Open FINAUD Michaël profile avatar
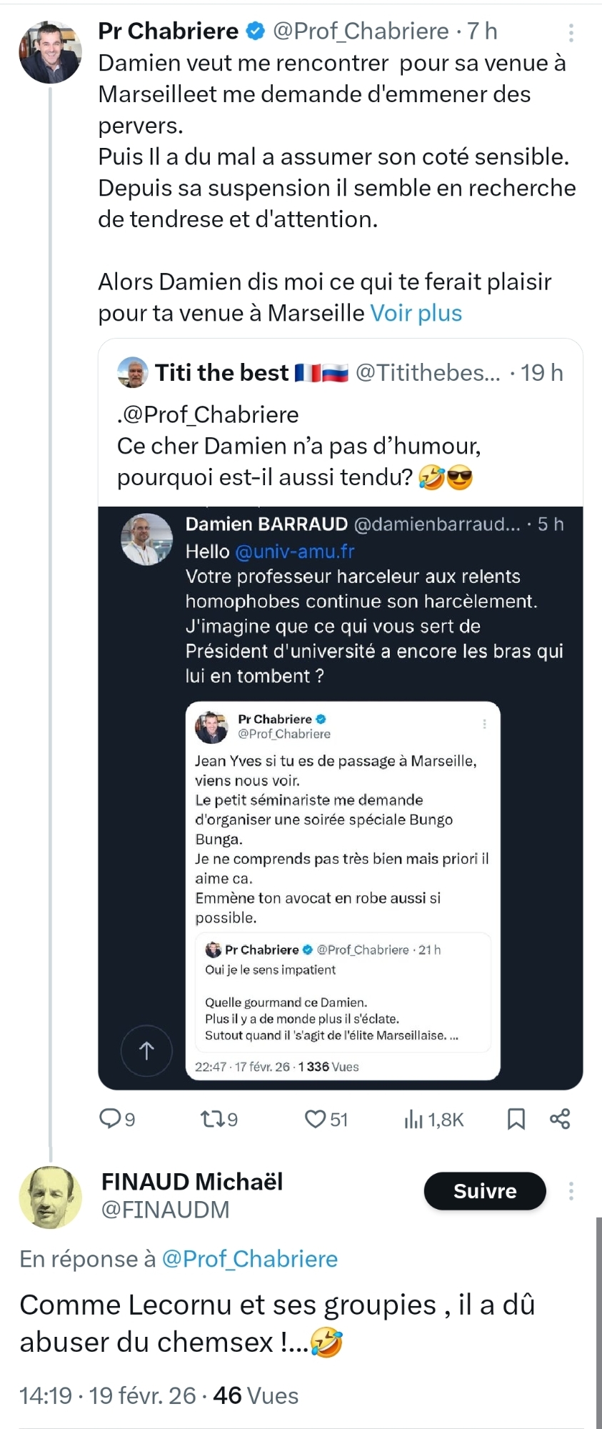The image size is (602, 1429). coord(50,1198)
